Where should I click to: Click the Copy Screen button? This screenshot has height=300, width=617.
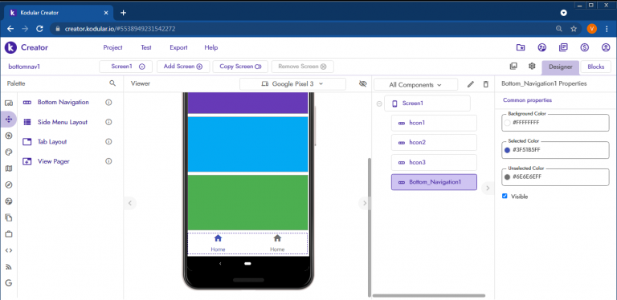pos(240,67)
